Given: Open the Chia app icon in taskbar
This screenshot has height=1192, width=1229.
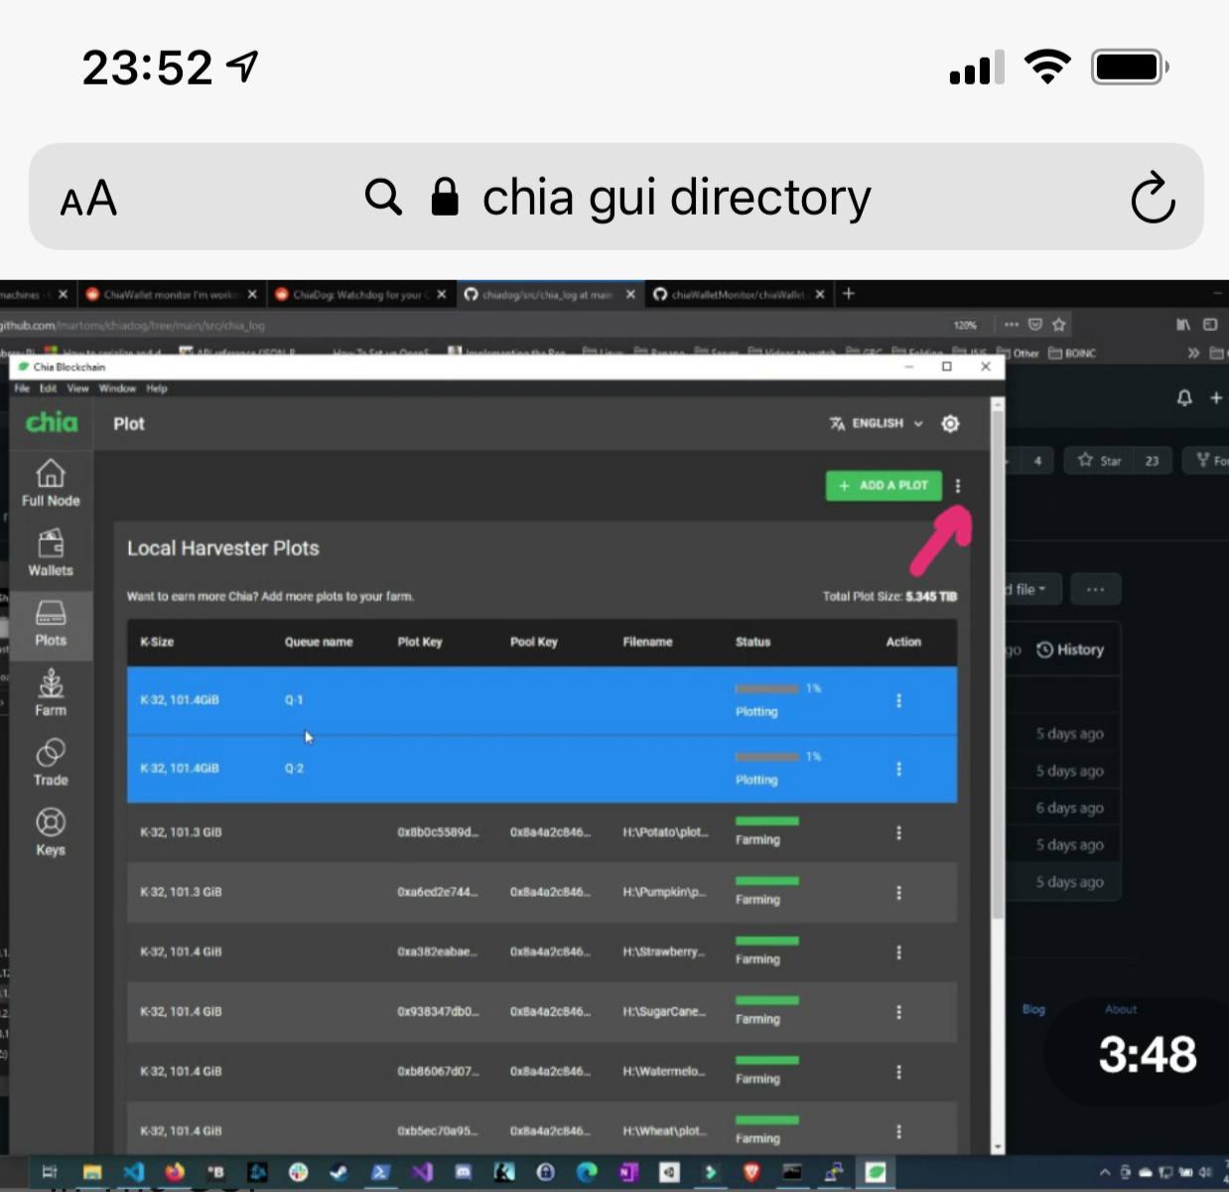Looking at the screenshot, I should pos(875,1172).
